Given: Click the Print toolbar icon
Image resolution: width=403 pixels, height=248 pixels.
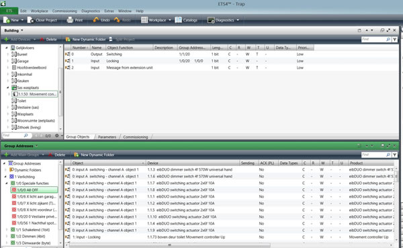Looking at the screenshot, I should pyautogui.click(x=70, y=20).
